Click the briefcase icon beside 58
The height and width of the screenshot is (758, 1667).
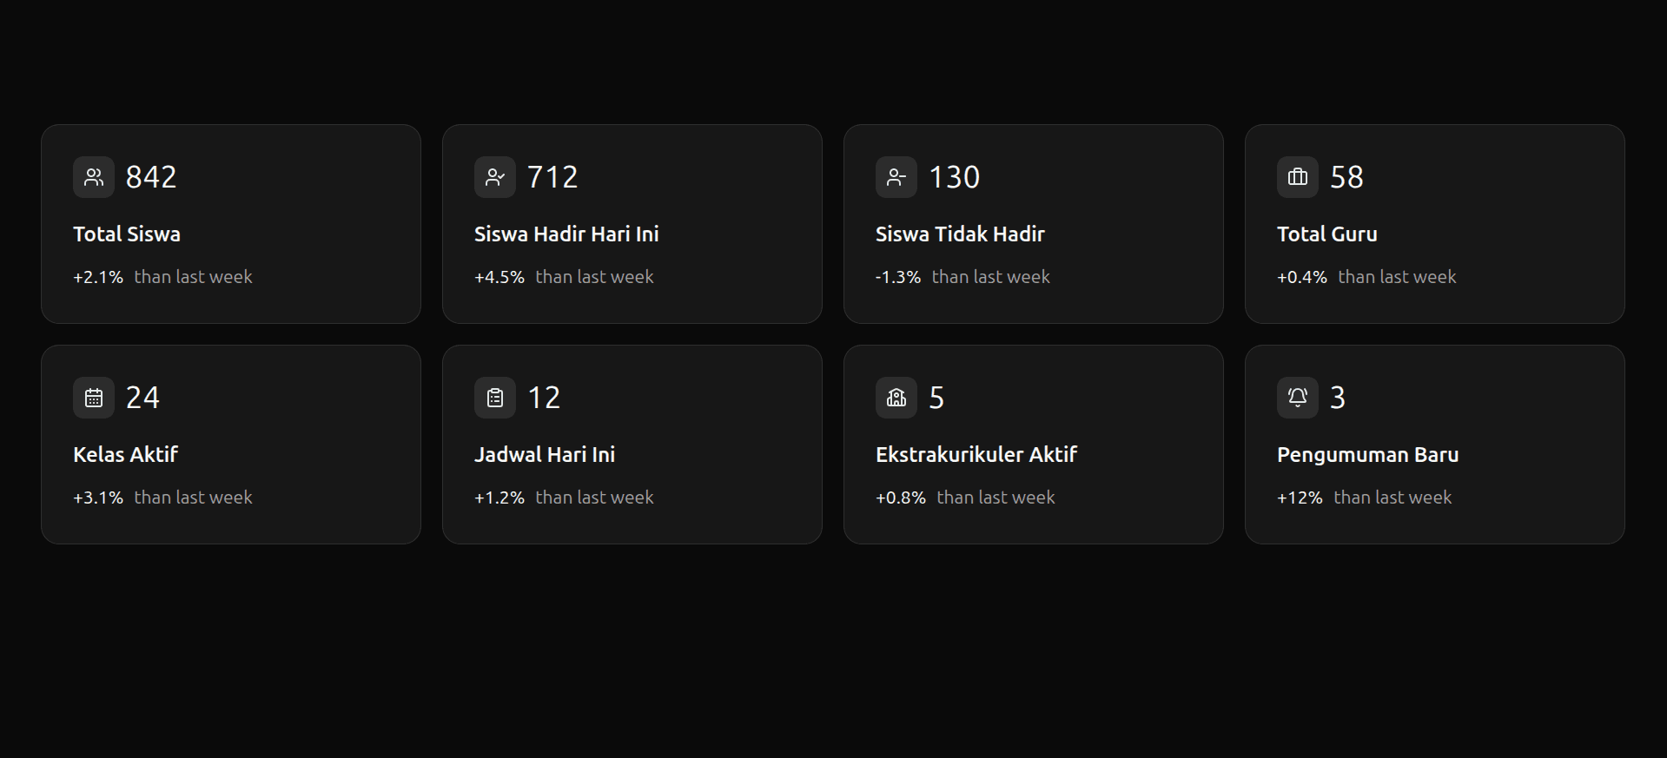coord(1298,177)
